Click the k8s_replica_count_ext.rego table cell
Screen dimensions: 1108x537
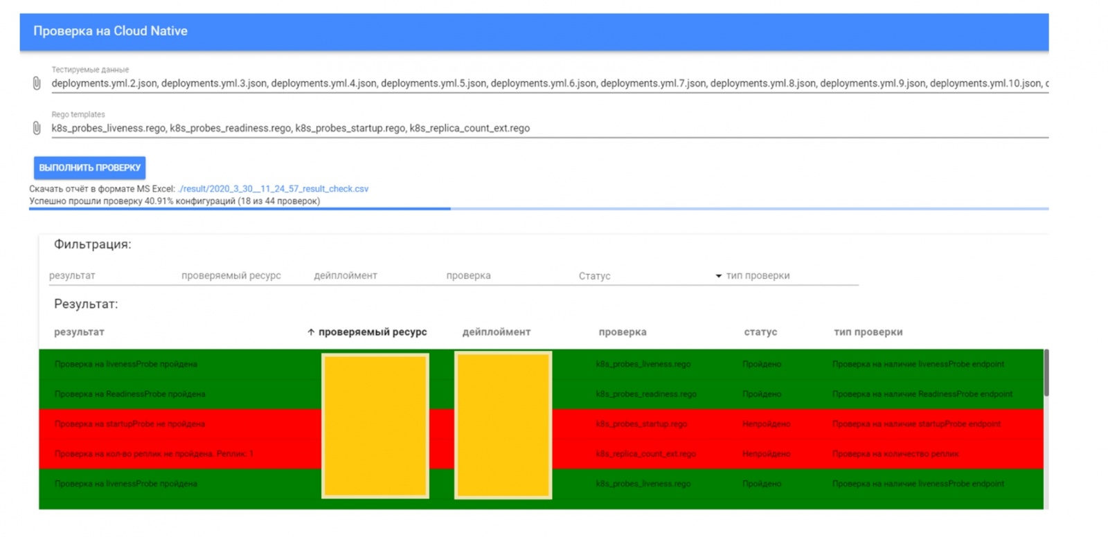tap(646, 454)
